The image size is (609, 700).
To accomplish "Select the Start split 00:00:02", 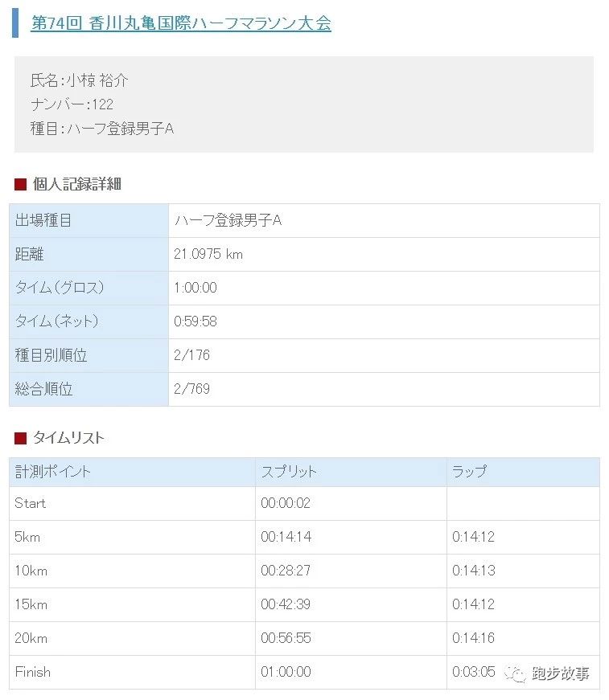I will (x=286, y=503).
